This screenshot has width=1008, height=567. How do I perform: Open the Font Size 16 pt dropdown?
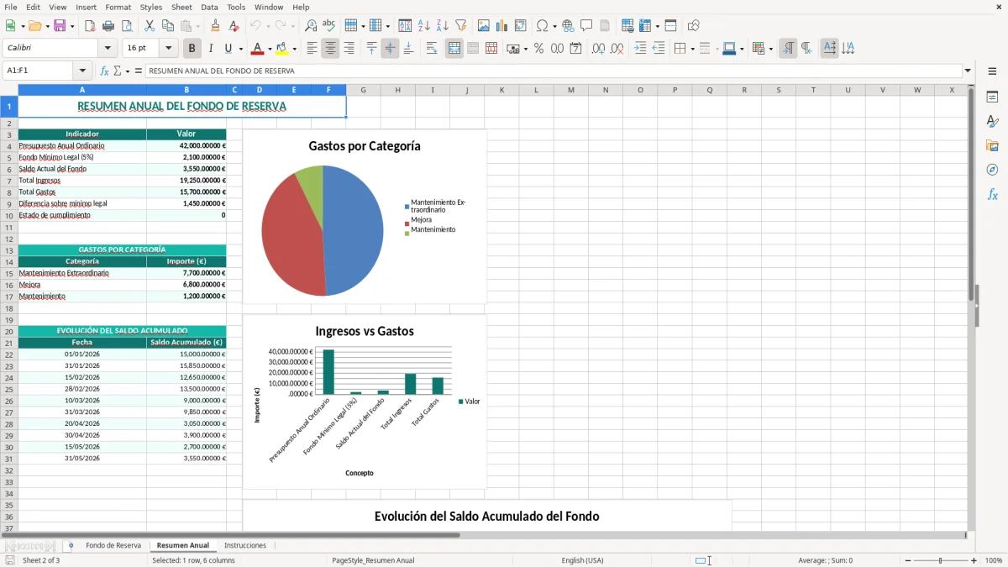click(169, 49)
